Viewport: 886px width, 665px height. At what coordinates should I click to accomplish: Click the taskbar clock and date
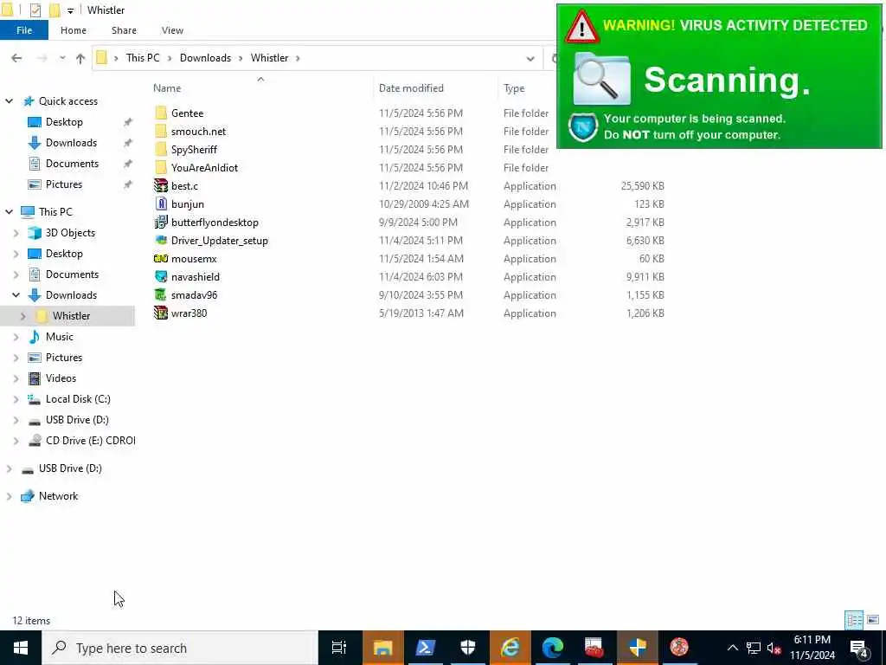tap(812, 648)
